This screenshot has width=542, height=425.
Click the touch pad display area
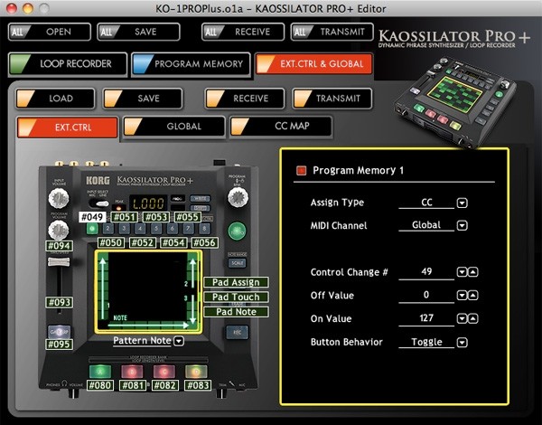[x=148, y=291]
